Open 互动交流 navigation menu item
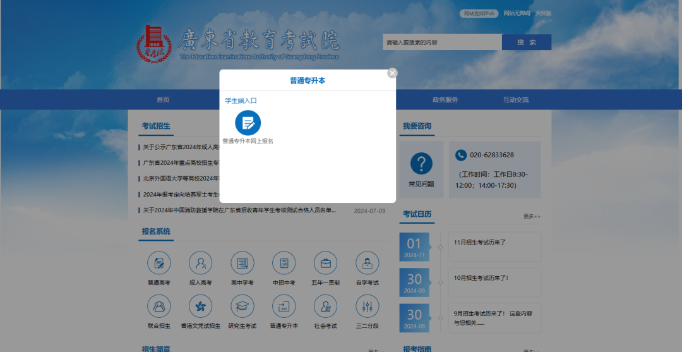The width and height of the screenshot is (682, 352). (516, 100)
